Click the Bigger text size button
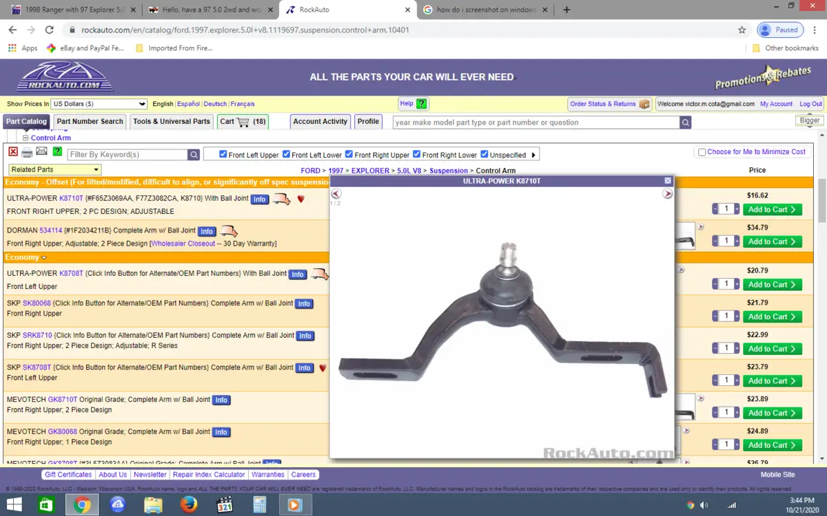 click(810, 120)
